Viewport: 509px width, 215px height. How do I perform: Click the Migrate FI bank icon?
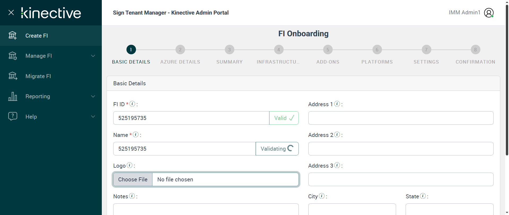point(12,76)
